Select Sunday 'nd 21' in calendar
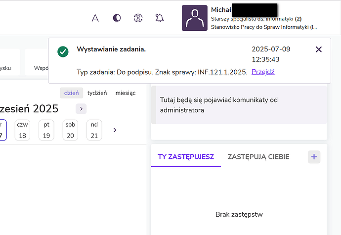 pos(94,130)
